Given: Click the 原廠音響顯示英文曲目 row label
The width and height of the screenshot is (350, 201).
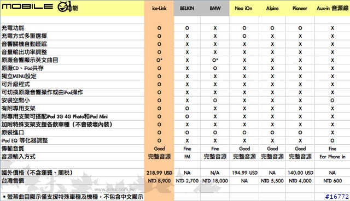Looking at the screenshot, I should [x=30, y=60].
